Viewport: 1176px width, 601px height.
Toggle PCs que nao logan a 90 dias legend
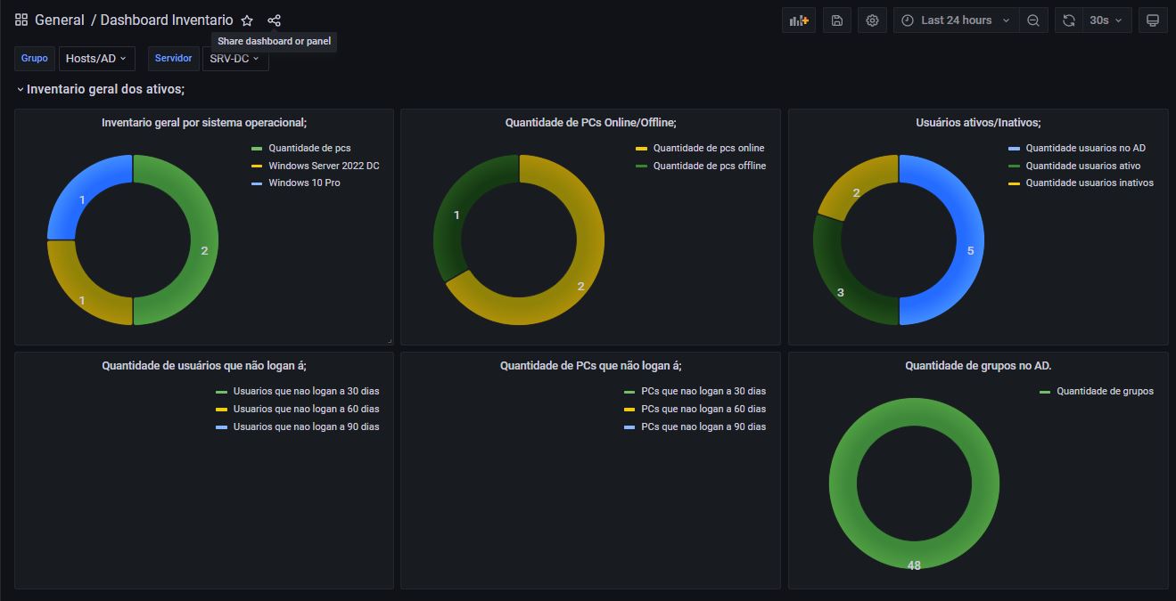click(x=703, y=427)
